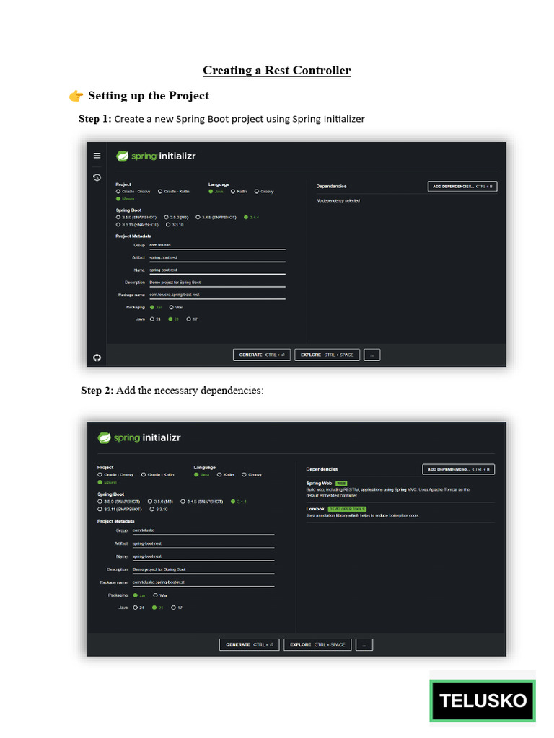Click the Artifact field in Step 1 screenshot
Screen dimensions: 554x738
(216, 257)
